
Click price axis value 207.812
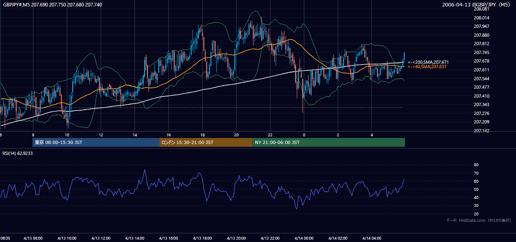point(481,44)
